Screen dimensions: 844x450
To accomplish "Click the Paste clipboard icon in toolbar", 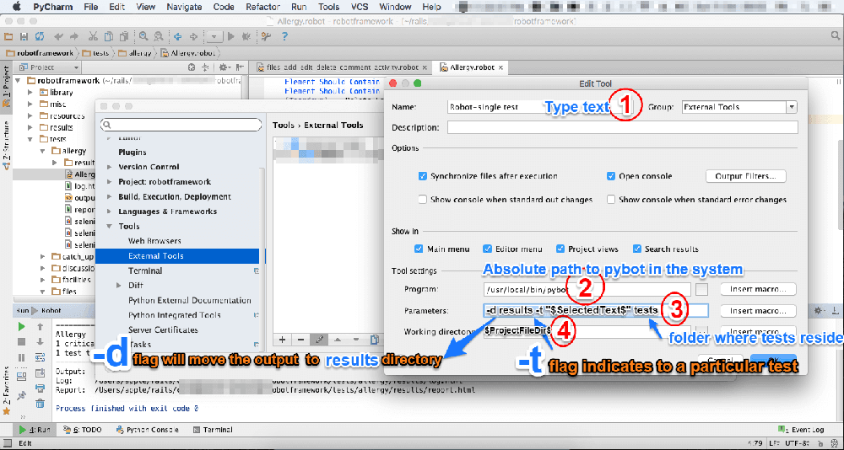I will [123, 36].
